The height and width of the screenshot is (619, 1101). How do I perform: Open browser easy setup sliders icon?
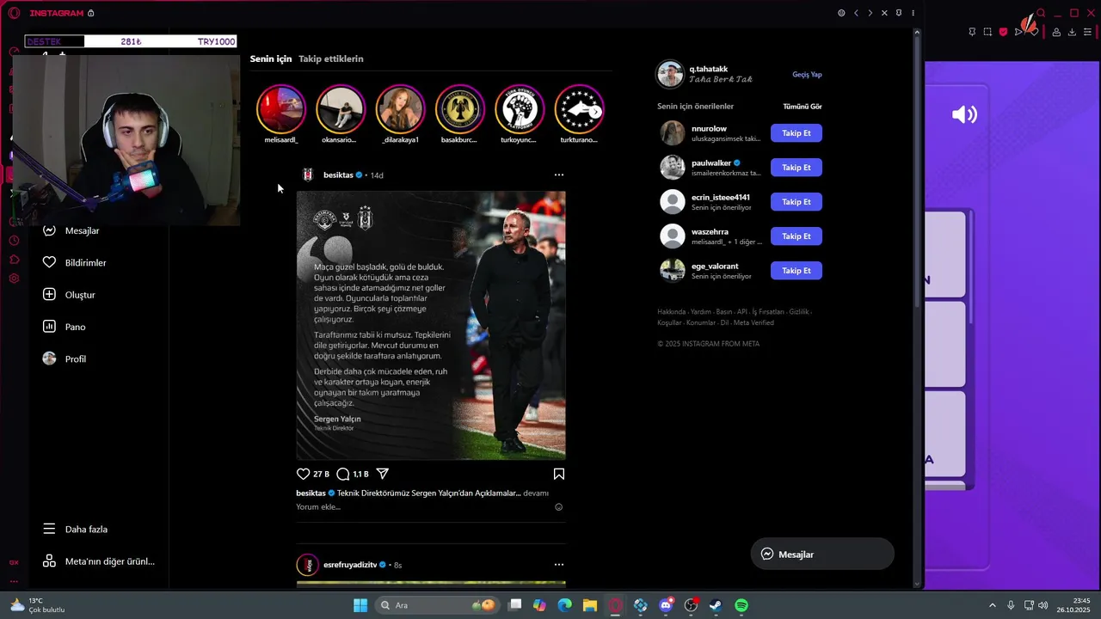1089,32
